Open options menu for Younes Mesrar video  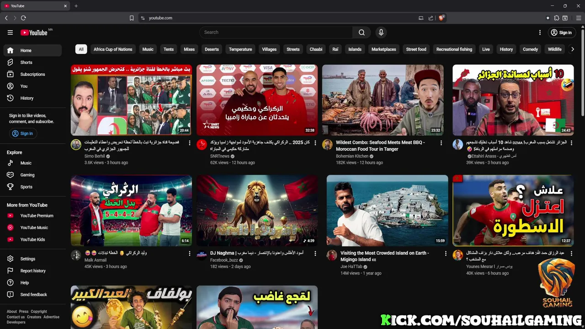click(x=571, y=253)
